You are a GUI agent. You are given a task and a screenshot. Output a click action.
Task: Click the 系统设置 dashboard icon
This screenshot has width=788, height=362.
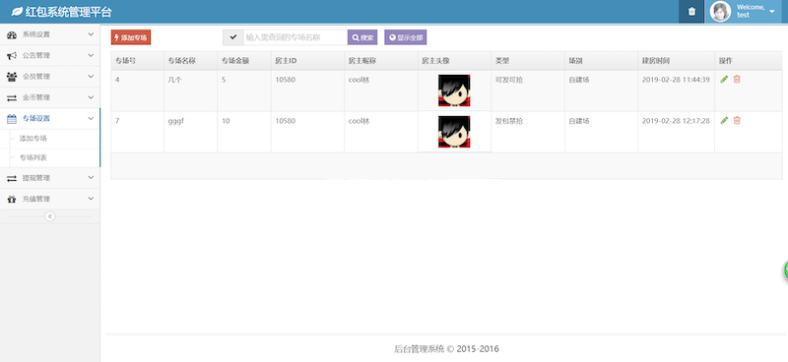[x=12, y=34]
